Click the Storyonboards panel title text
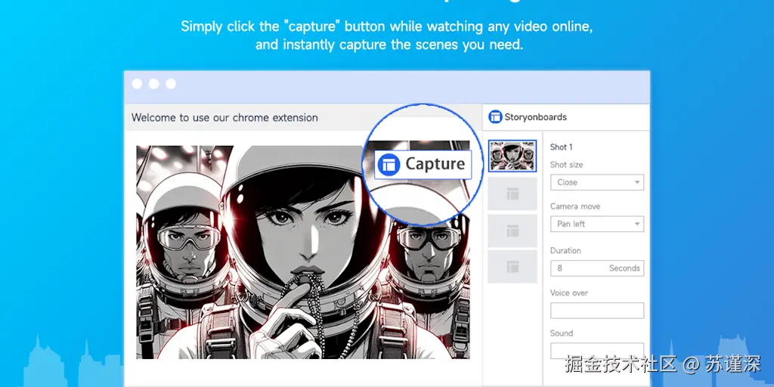Image resolution: width=774 pixels, height=387 pixels. tap(536, 117)
